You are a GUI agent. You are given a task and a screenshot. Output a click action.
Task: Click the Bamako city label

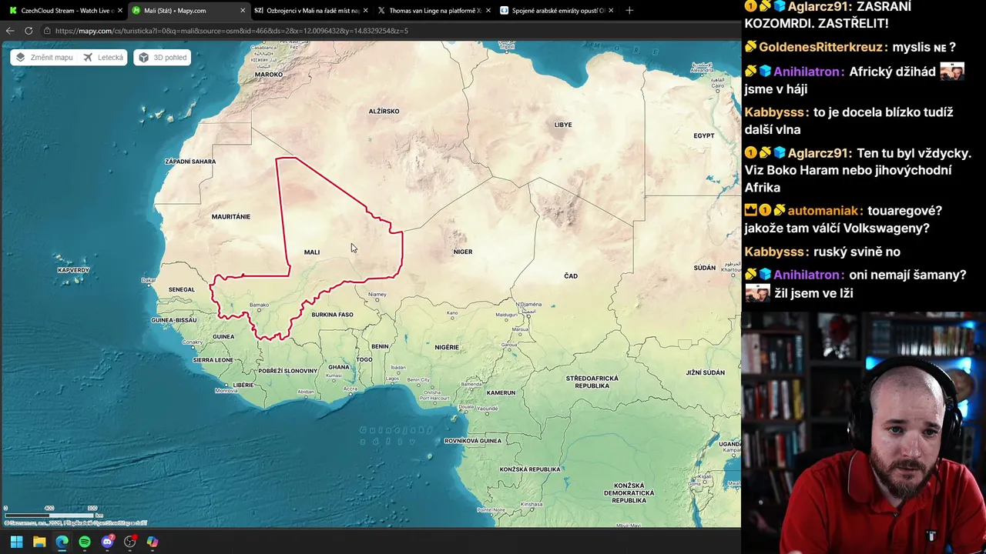260,305
